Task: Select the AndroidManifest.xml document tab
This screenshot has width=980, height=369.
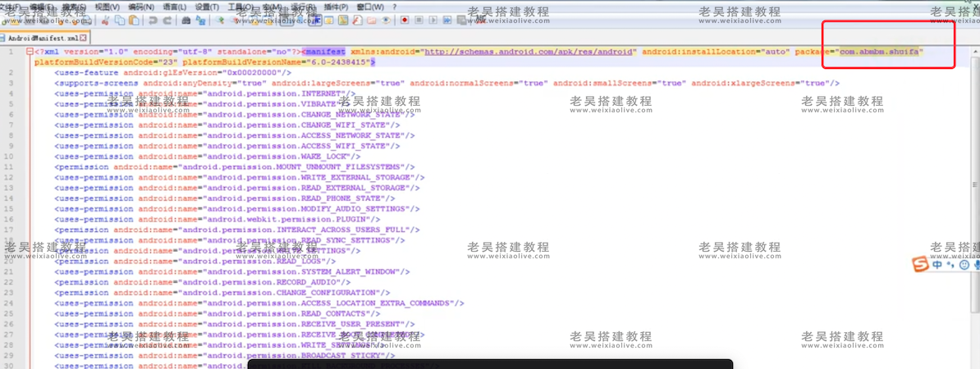Action: pyautogui.click(x=44, y=38)
